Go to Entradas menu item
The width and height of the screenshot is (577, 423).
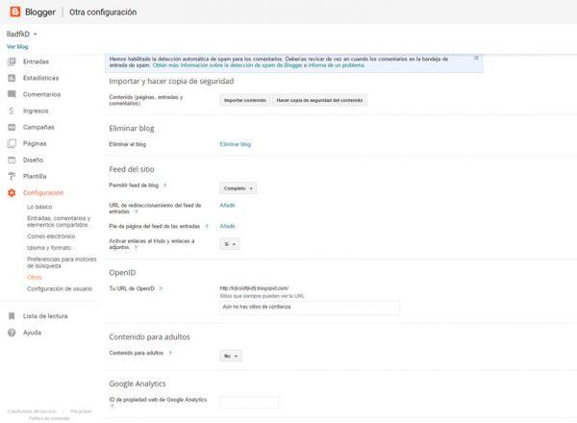coord(36,62)
